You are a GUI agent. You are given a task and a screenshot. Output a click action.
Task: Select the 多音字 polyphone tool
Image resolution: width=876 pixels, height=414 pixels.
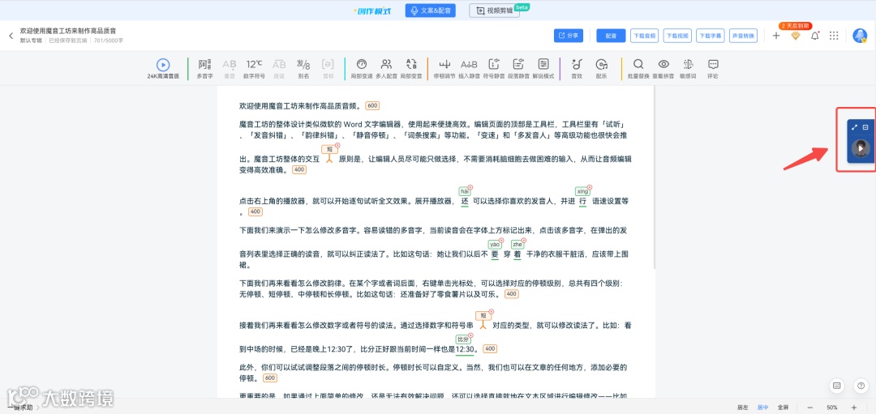pyautogui.click(x=205, y=68)
